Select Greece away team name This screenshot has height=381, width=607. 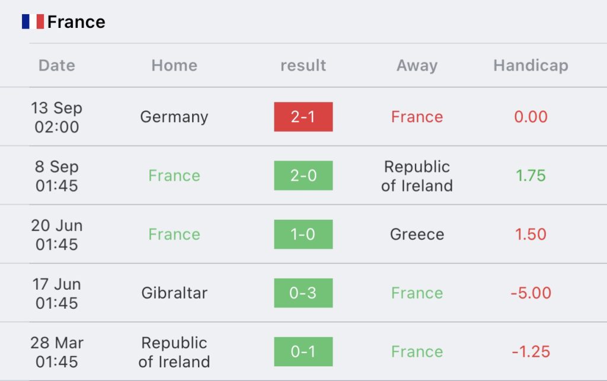point(417,235)
